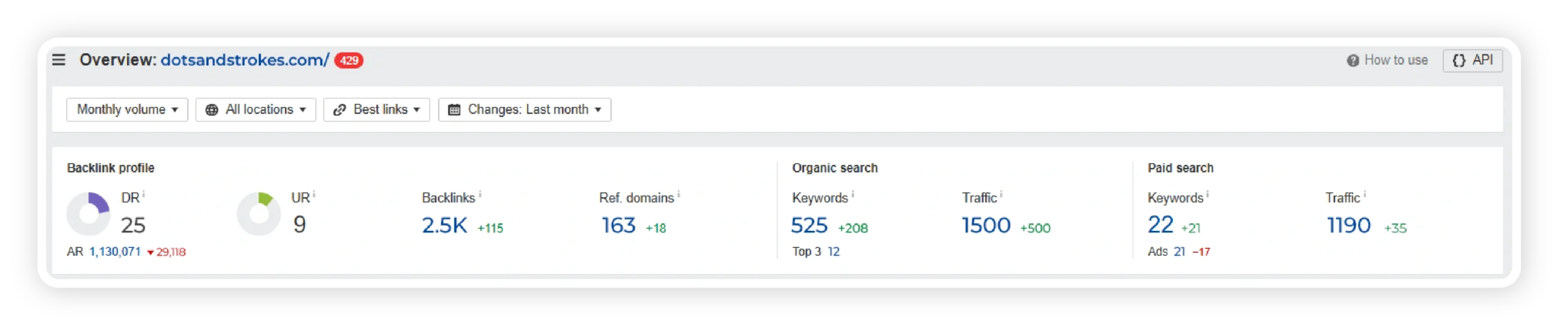Screen dimensions: 1562x329
Task: Open the AR 1,130,071 rank link
Action: [x=115, y=251]
